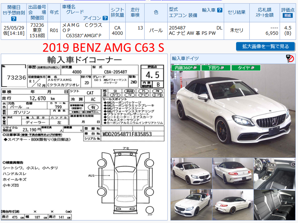298x223 pixels.
Task: Select the R01 year cell
Action: (x=54, y=30)
